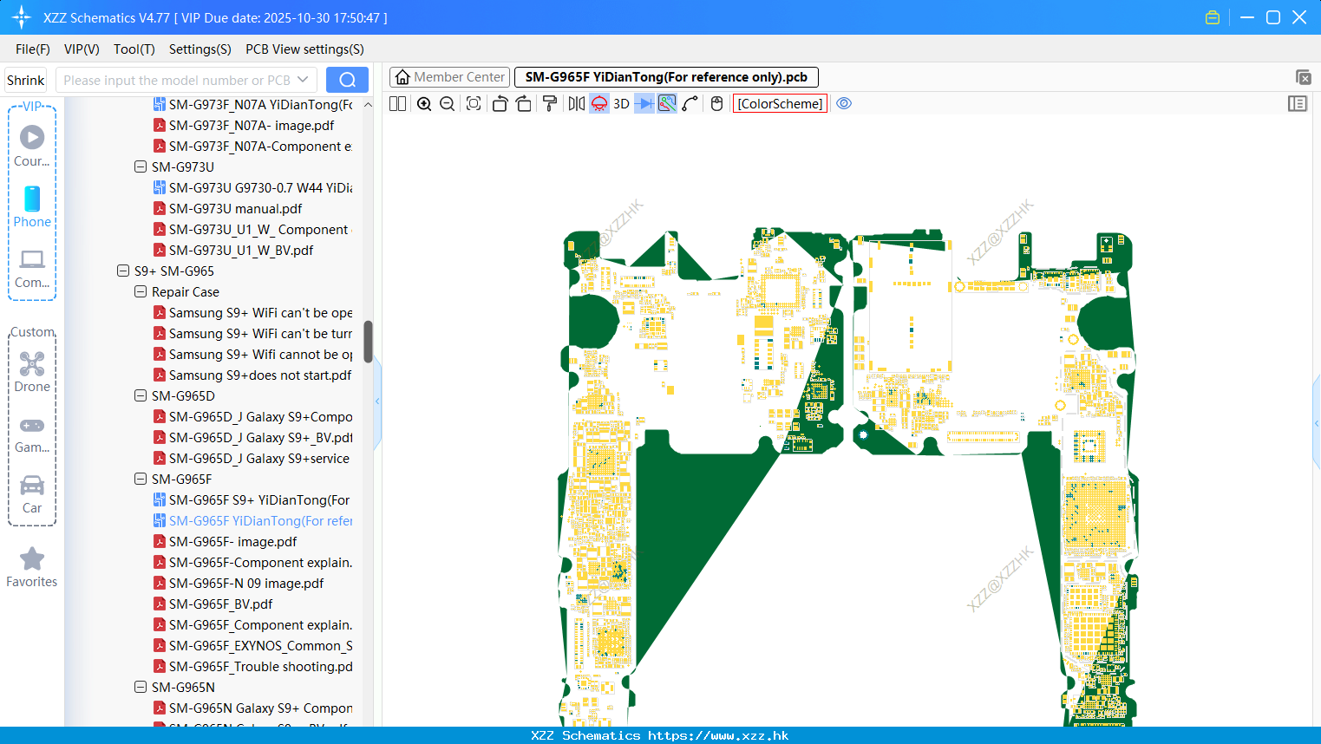Collapse the SM-G965F tree node

tap(141, 479)
